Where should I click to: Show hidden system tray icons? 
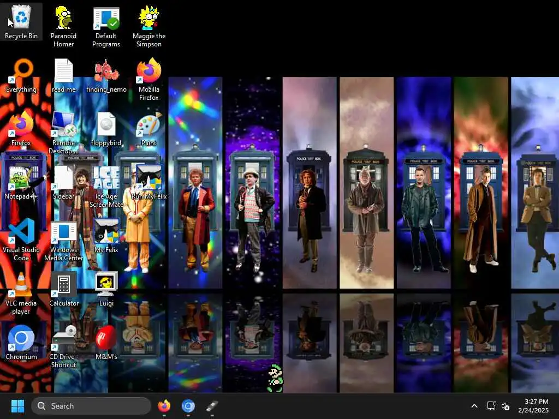pos(474,406)
